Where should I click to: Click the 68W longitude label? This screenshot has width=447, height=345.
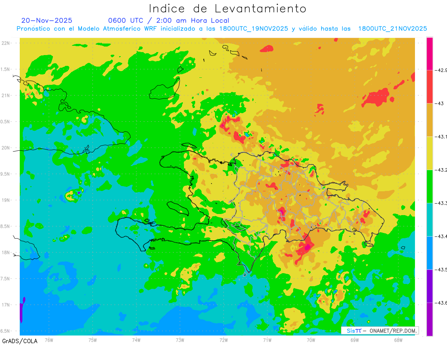point(398,340)
